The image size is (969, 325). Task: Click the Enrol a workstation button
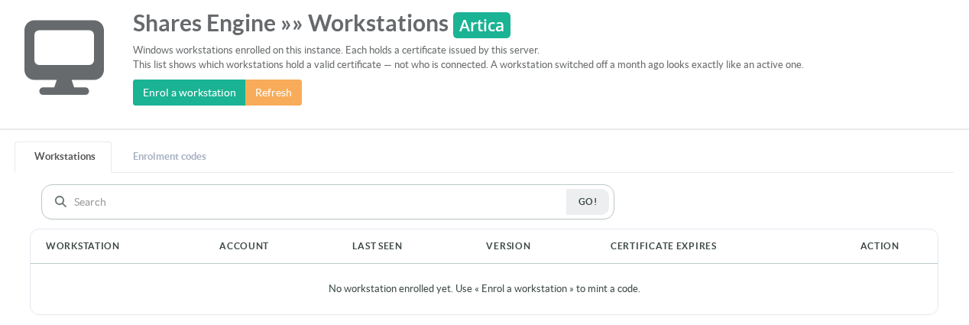pos(189,93)
